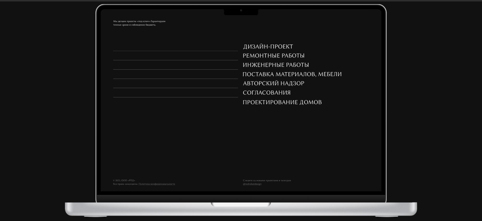Click the '© 2023, ООО «РРД»' copyright text

(124, 180)
